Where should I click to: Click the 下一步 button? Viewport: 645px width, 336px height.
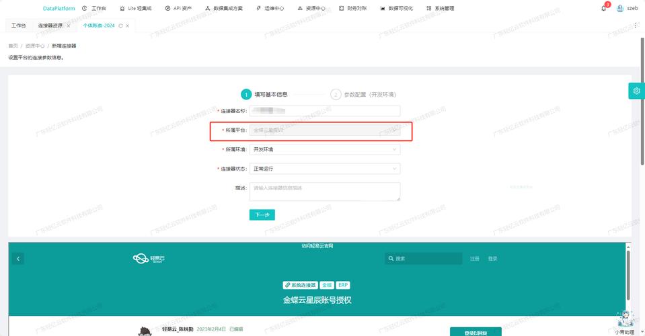[x=262, y=215]
